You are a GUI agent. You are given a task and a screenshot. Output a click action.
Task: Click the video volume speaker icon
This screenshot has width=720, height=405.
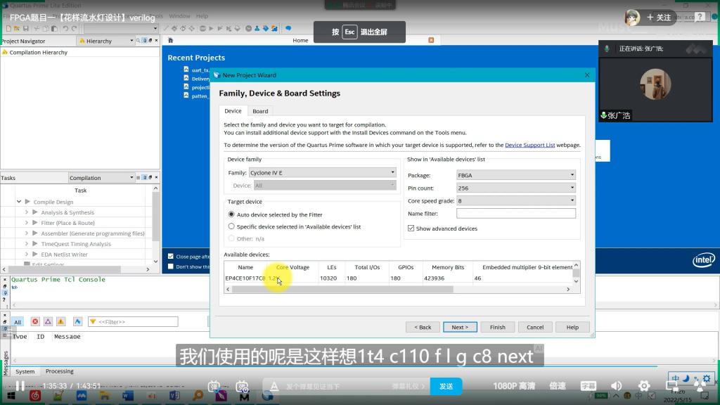[617, 386]
